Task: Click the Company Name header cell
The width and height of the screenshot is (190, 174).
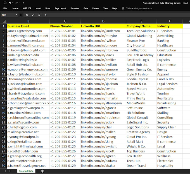Action: 141,26
